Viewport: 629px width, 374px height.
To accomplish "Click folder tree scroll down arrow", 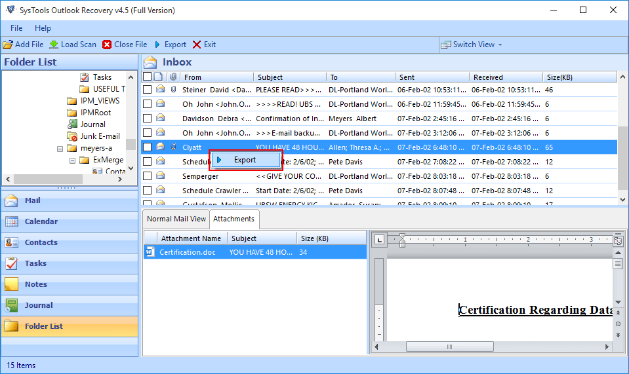I will point(131,168).
